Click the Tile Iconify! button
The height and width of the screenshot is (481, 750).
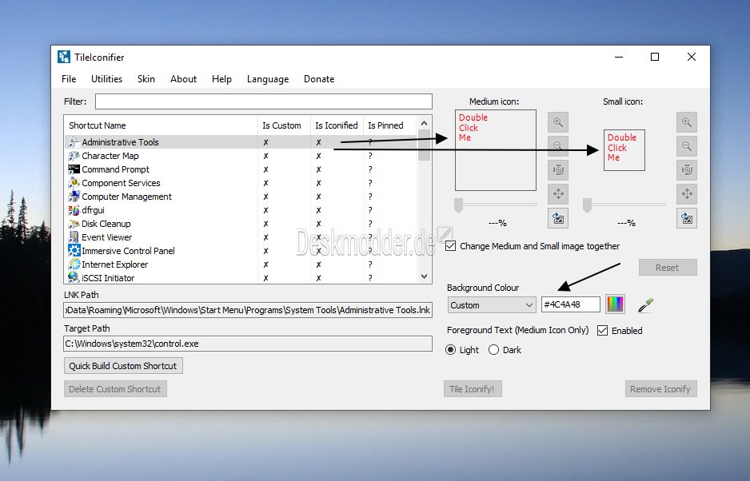[472, 389]
